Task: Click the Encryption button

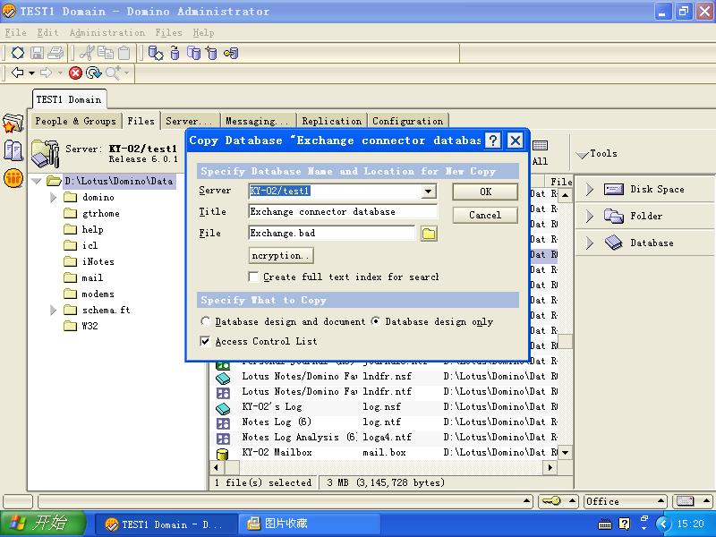Action: (x=281, y=255)
